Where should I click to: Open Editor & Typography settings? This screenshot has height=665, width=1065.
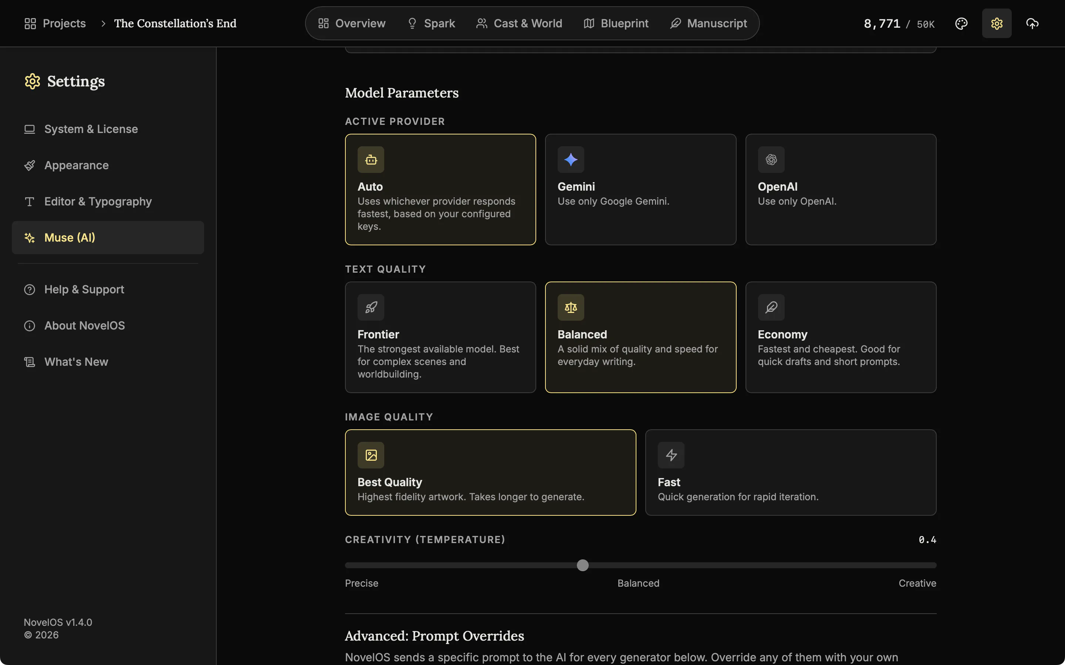[x=108, y=201]
